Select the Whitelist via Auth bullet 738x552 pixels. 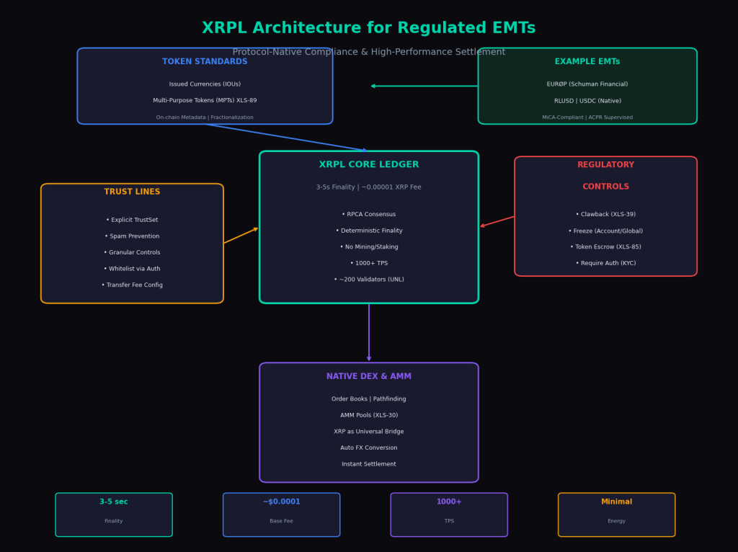pyautogui.click(x=132, y=269)
